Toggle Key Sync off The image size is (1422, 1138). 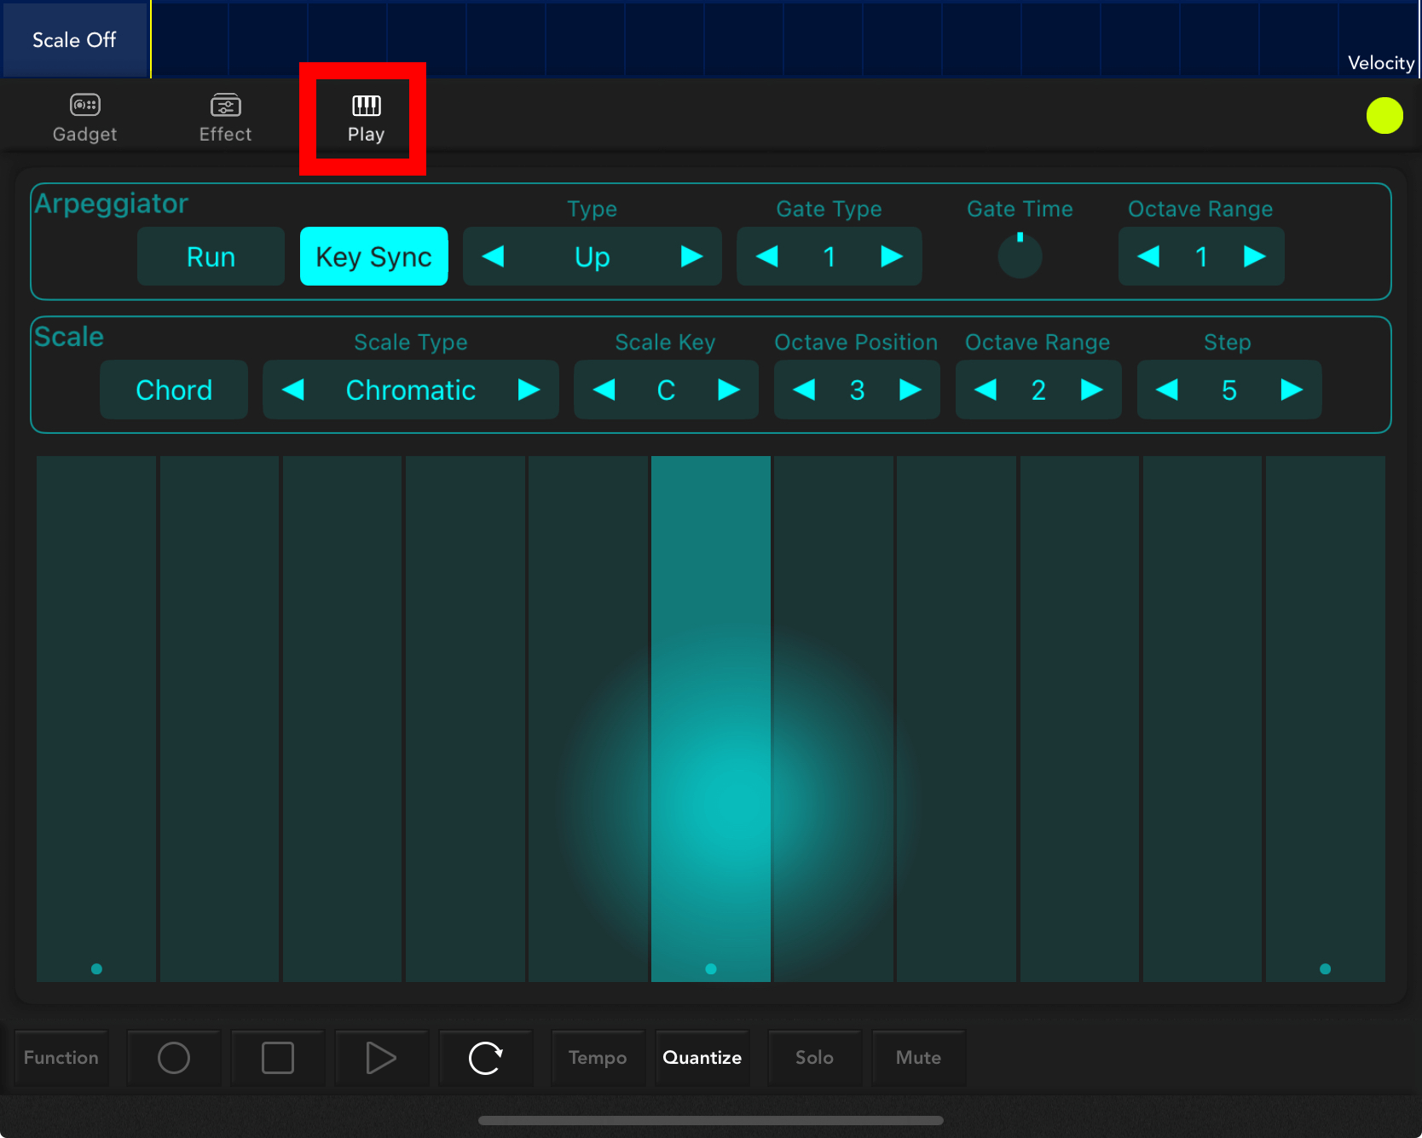[373, 257]
